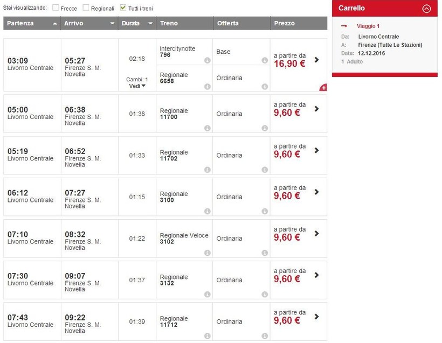This screenshot has width=442, height=343.
Task: Select the 07:43 Livorno Centrale train row
Action: click(x=30, y=321)
